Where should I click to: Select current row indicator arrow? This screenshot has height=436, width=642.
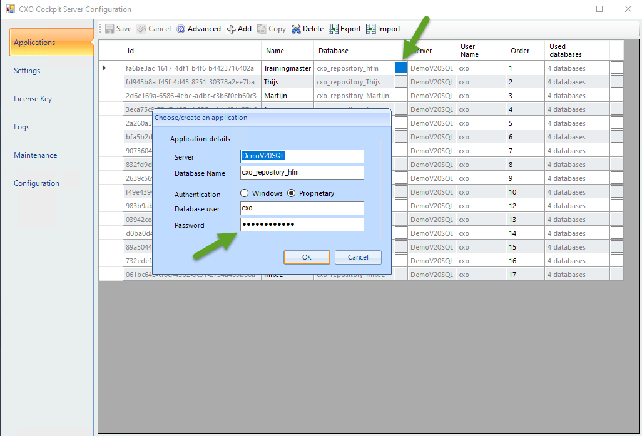(x=104, y=68)
